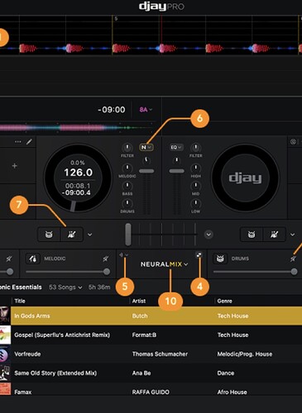Click the right deck volume fader

pos(176,171)
